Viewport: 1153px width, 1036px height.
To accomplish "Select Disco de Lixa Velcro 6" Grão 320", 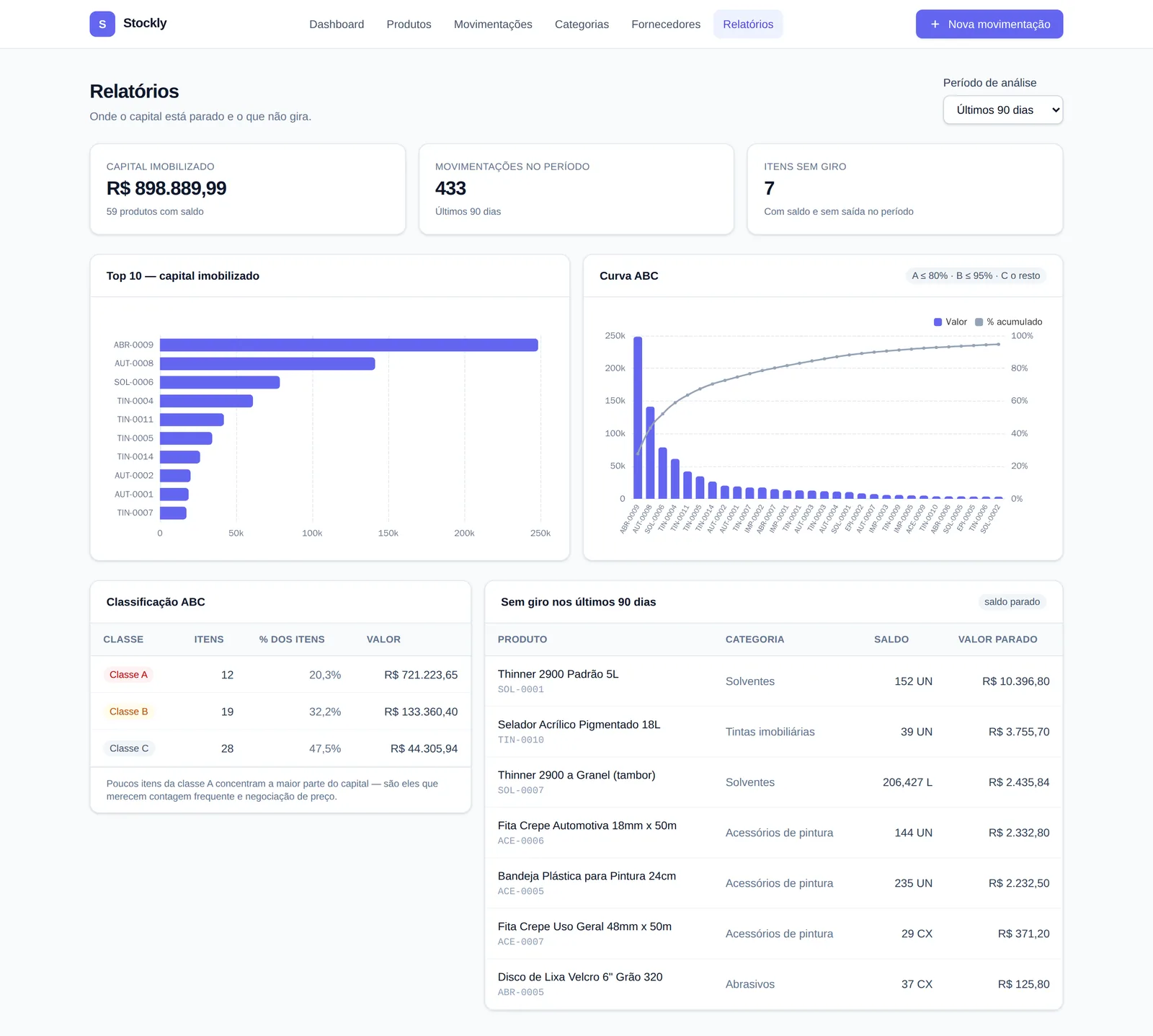I will pos(773,984).
